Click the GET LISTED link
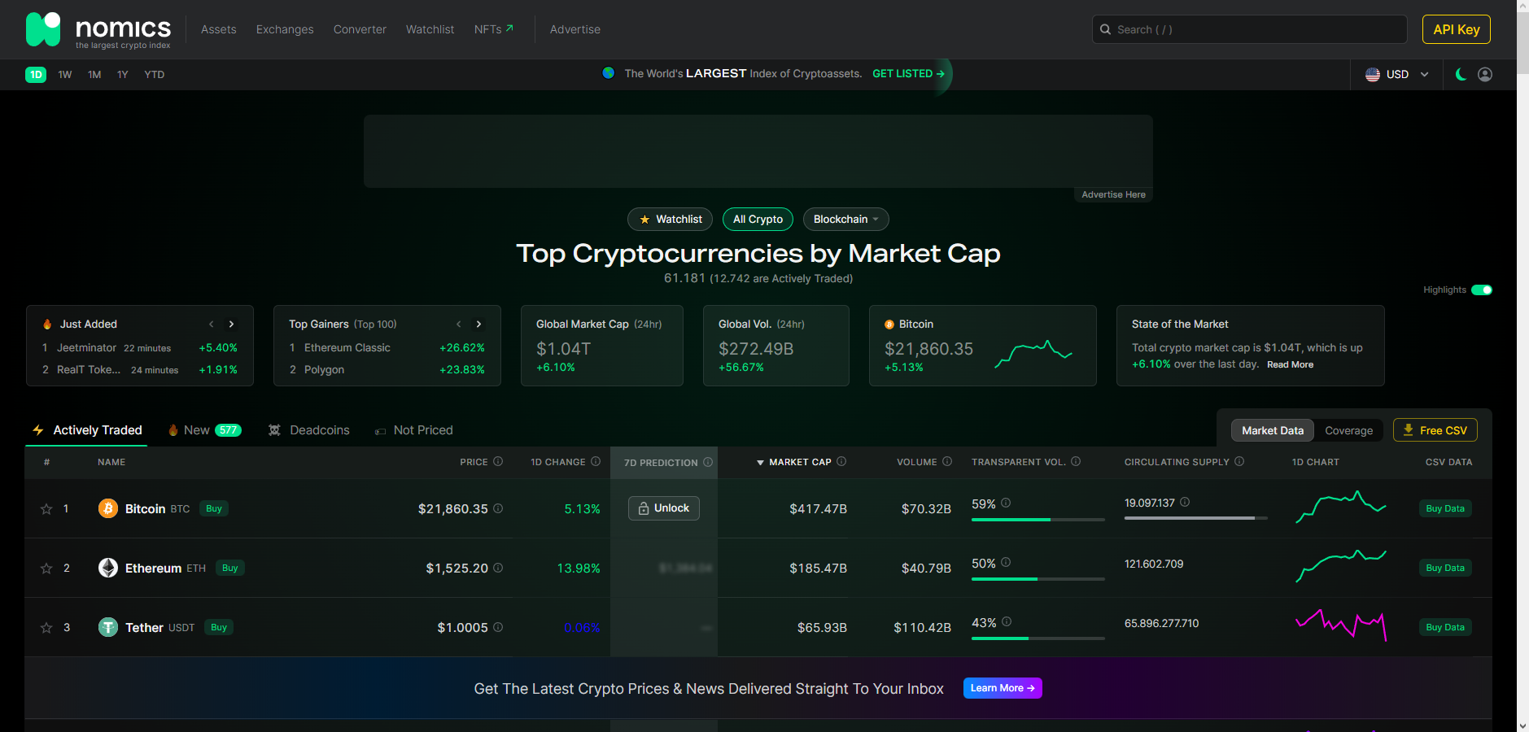This screenshot has height=732, width=1529. coord(908,74)
